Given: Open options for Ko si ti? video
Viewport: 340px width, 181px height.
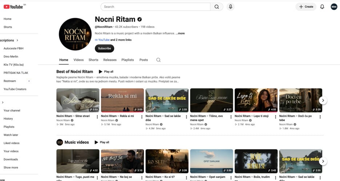Looking at the screenshot, I should [x=186, y=178].
